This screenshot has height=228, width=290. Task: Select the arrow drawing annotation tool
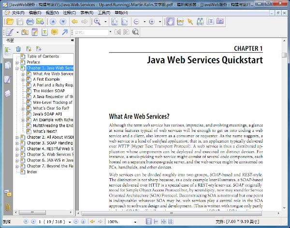point(65,32)
